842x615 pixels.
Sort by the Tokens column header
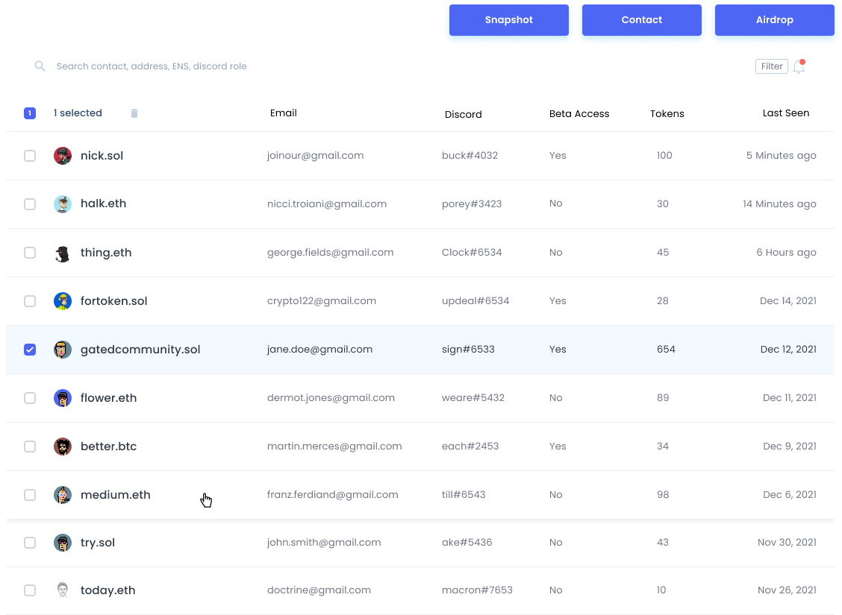point(667,113)
